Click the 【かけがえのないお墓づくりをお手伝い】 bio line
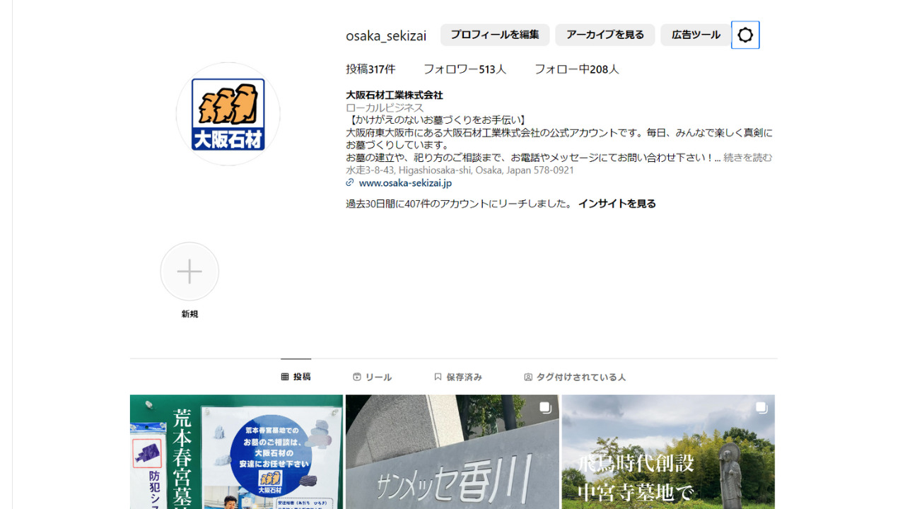The image size is (905, 509). click(436, 120)
